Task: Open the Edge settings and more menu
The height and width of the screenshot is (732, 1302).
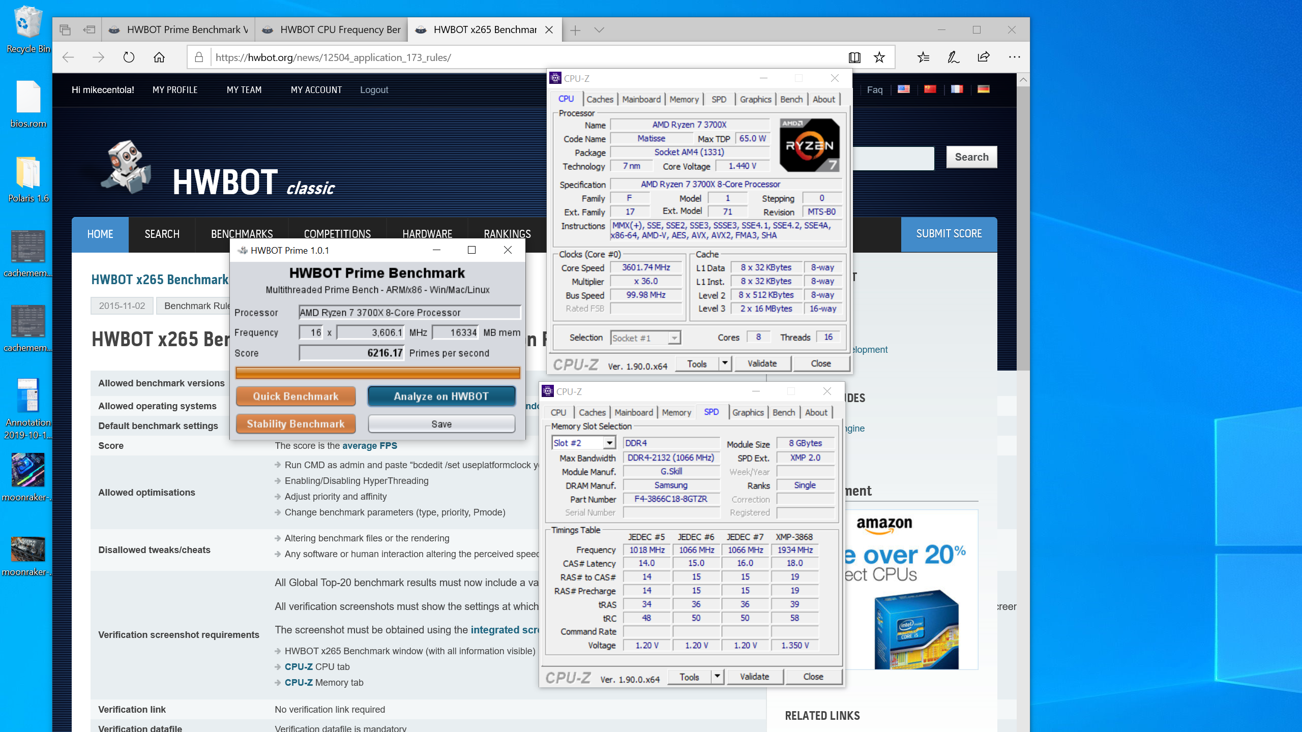Action: [1014, 57]
